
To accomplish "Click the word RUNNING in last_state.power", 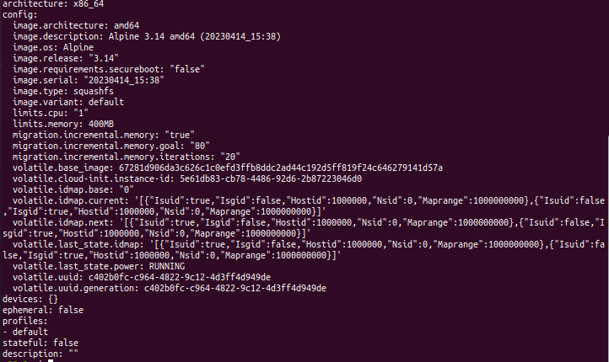I will click(167, 266).
